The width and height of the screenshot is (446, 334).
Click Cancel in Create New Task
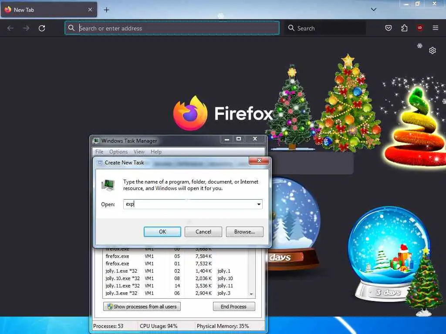[x=203, y=232]
